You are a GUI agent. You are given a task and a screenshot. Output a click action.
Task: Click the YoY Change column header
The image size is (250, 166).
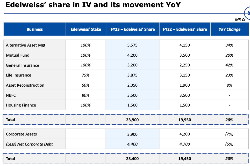coord(230,29)
